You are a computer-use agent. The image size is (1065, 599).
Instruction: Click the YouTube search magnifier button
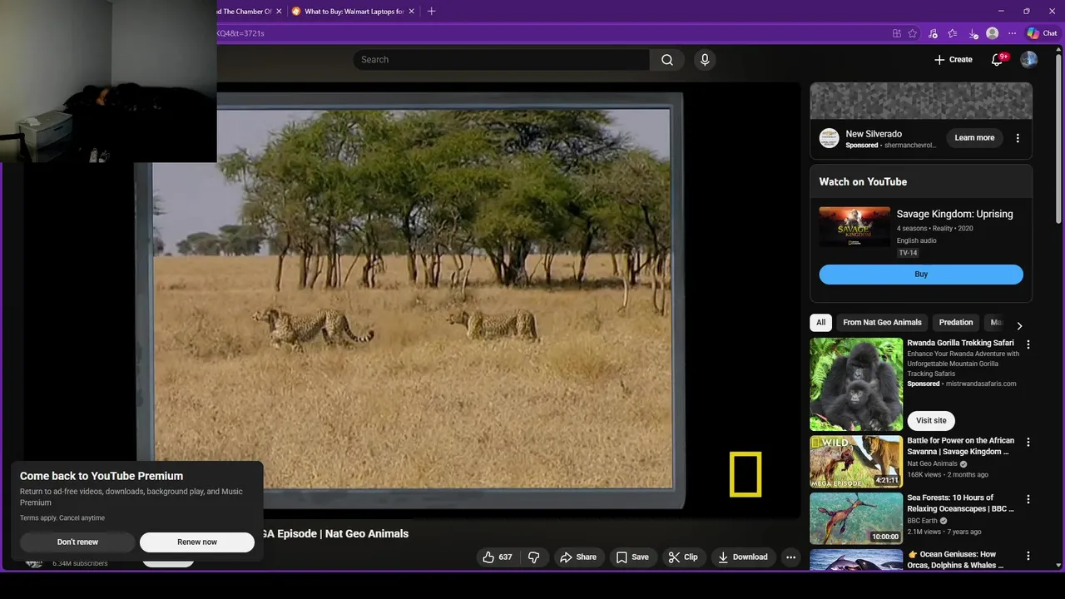[x=667, y=60]
